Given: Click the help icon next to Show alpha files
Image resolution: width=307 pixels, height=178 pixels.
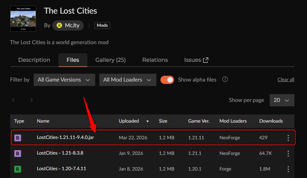Looking at the screenshot, I should [225, 79].
